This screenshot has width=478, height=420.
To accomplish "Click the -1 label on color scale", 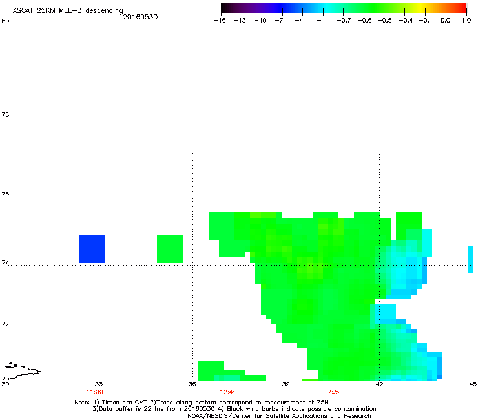I will [x=320, y=21].
